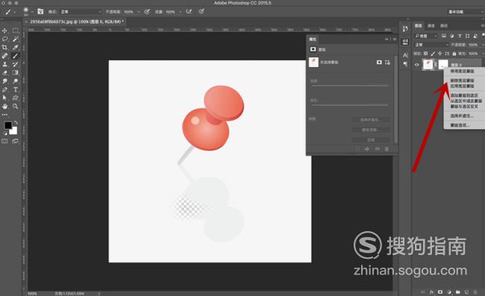Select the Custom Shape tool

point(15,98)
